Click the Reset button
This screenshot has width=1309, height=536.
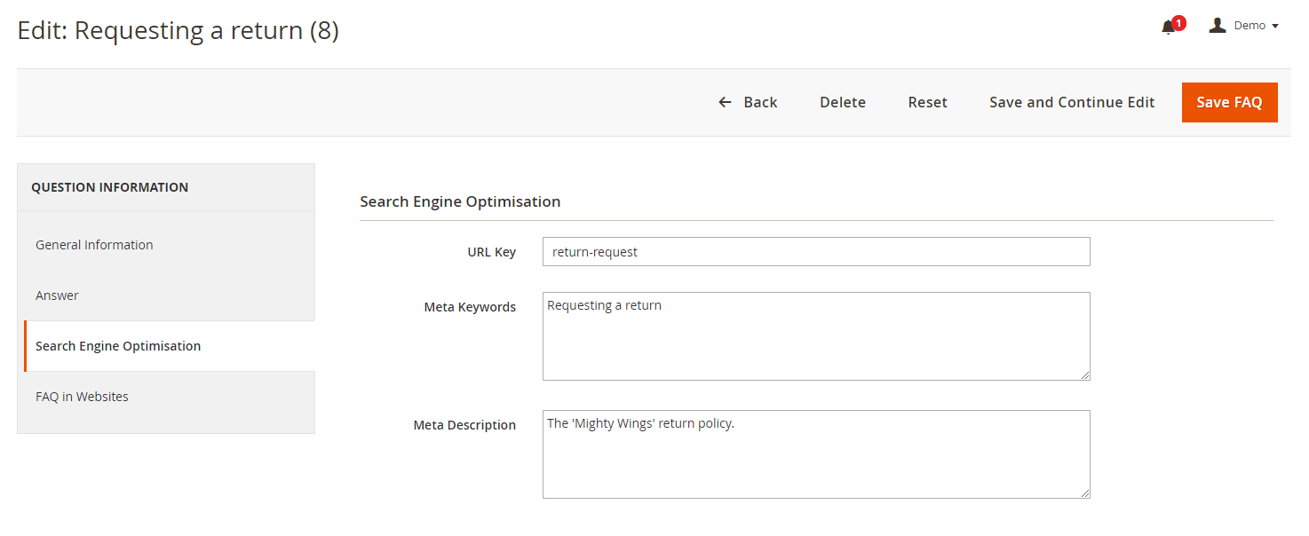[927, 102]
